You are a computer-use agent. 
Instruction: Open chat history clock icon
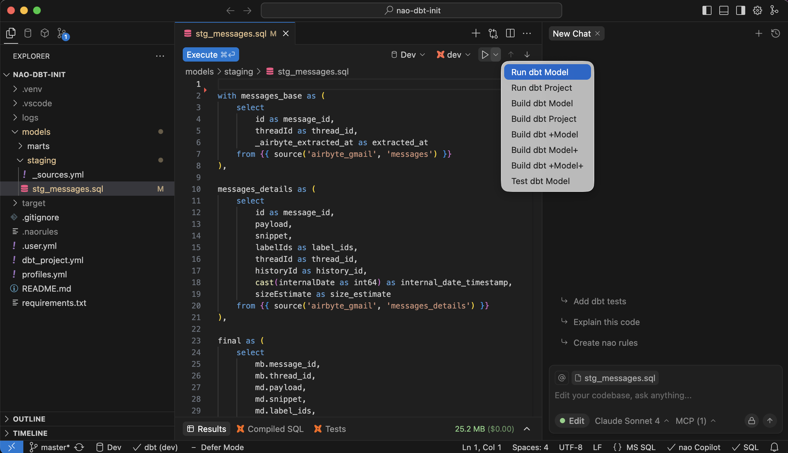coord(776,33)
